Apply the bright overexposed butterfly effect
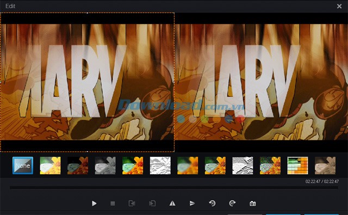 click(50, 165)
